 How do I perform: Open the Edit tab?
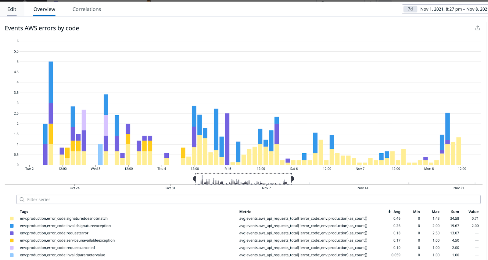tap(12, 9)
